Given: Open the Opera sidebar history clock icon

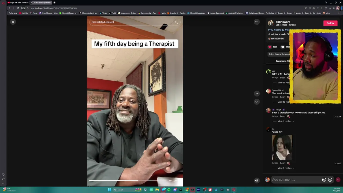Looking at the screenshot, I should click(x=3, y=179).
